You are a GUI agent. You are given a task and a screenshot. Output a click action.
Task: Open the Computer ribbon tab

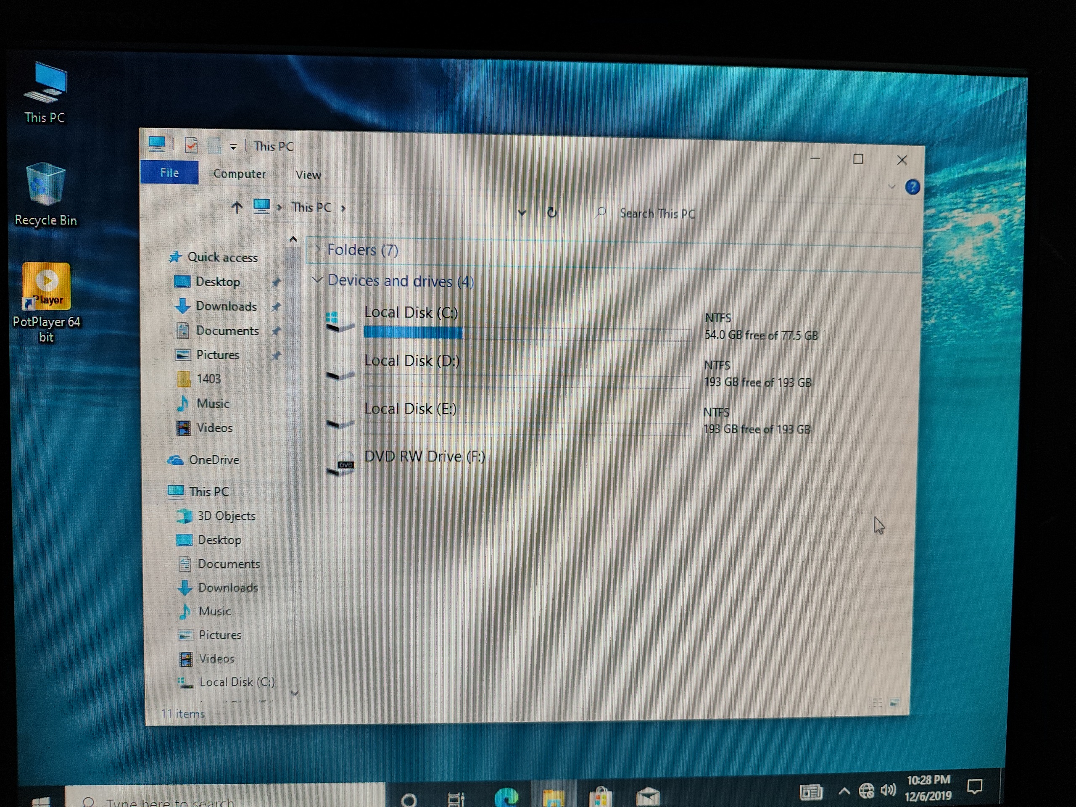click(x=239, y=174)
